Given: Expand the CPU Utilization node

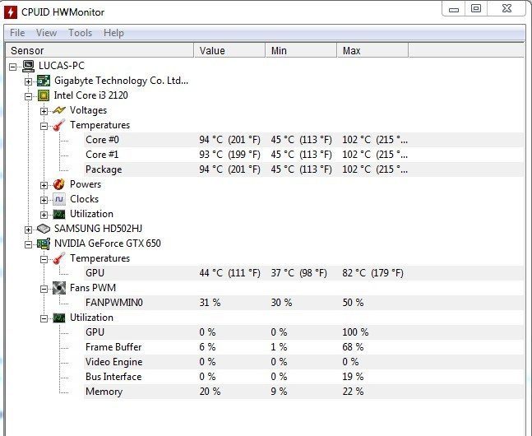Looking at the screenshot, I should coord(44,215).
